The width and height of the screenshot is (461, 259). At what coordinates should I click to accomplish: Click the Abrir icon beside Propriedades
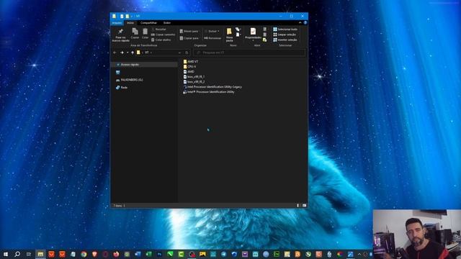click(265, 29)
